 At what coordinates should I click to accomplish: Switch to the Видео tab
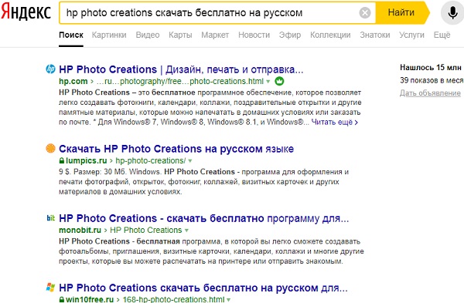(148, 35)
